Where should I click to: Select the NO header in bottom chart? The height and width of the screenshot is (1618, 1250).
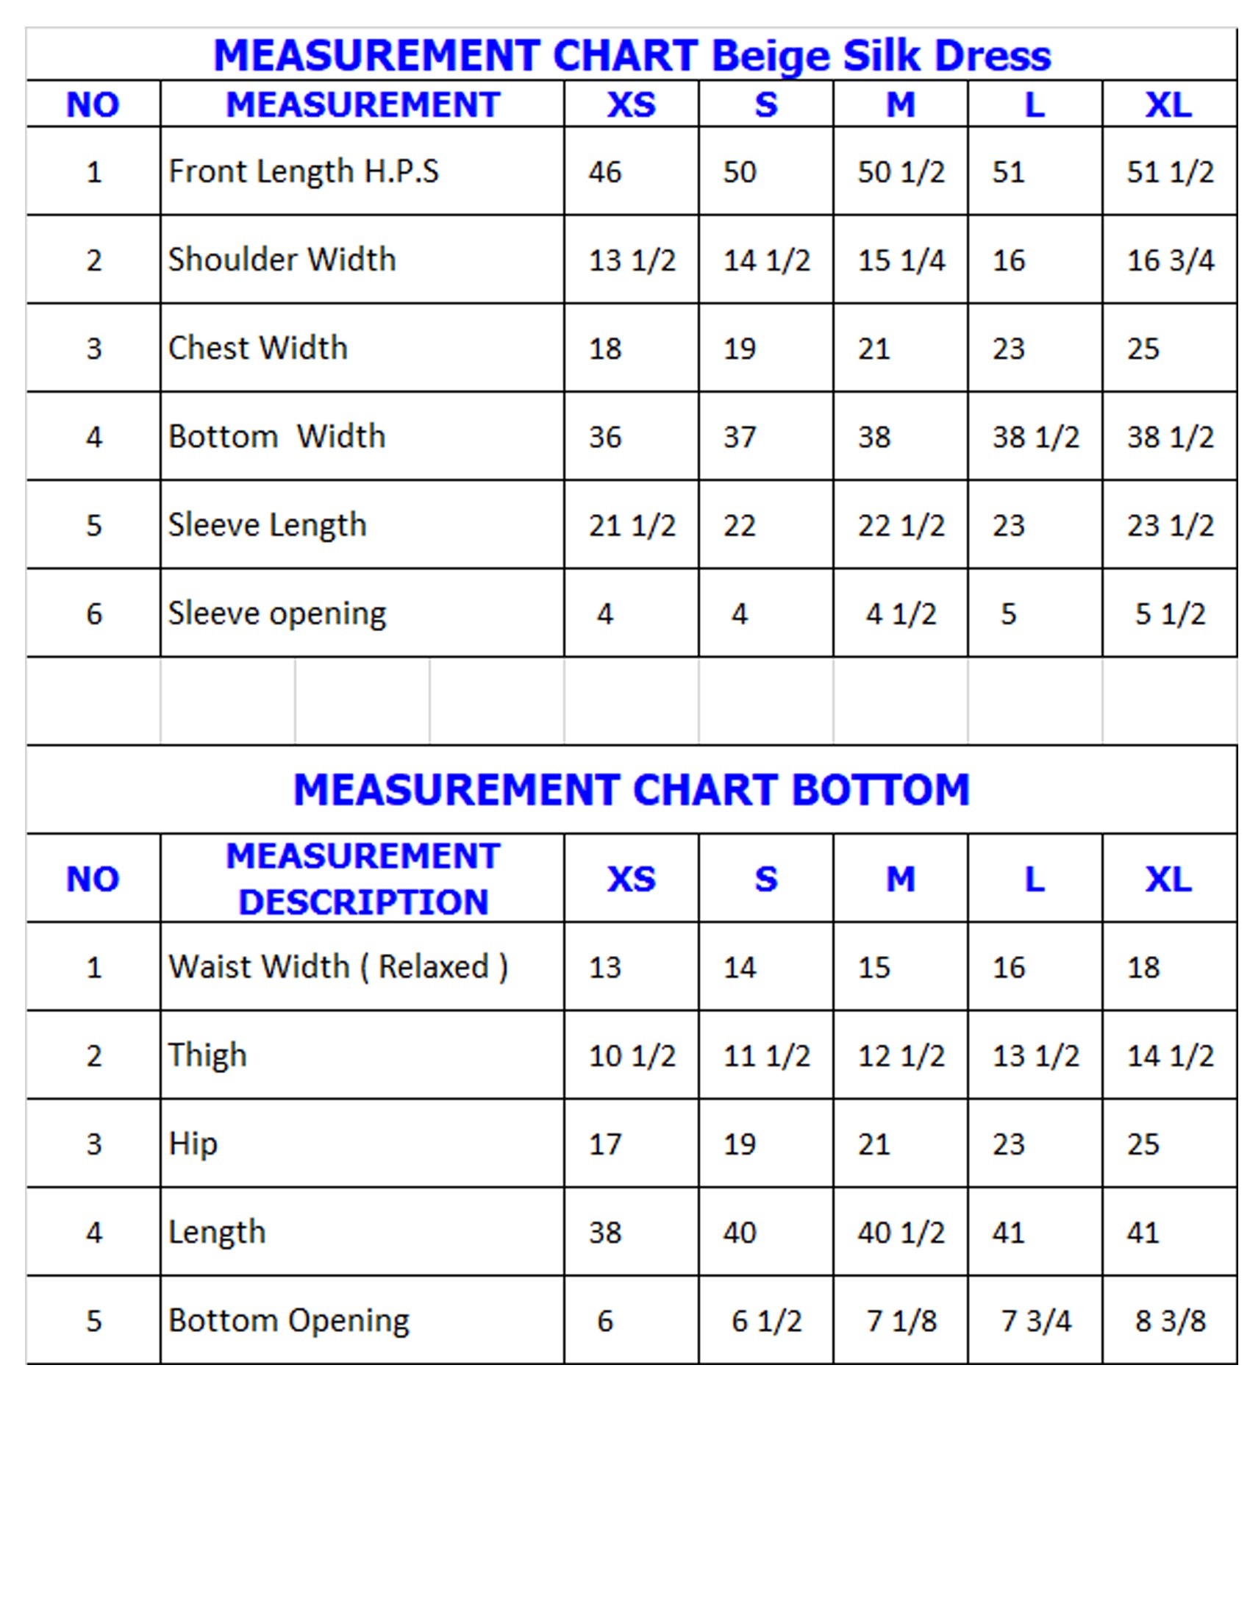point(93,880)
